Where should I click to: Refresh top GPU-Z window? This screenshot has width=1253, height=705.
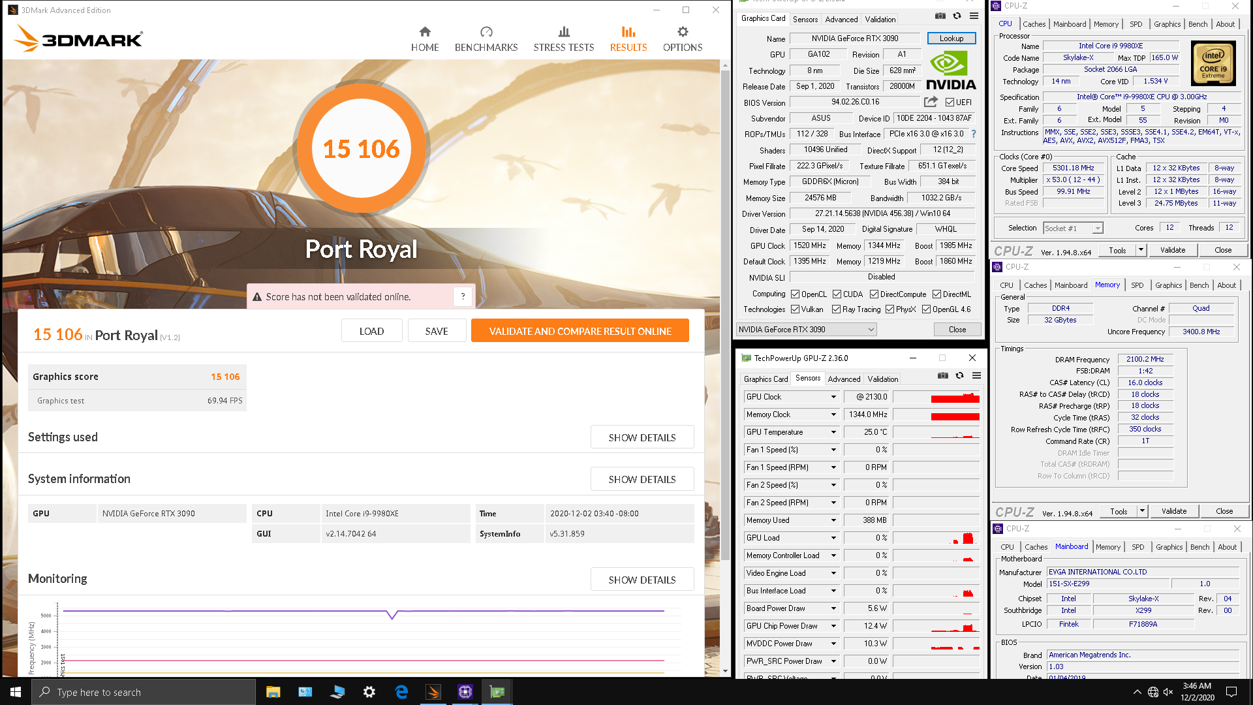[x=957, y=16]
